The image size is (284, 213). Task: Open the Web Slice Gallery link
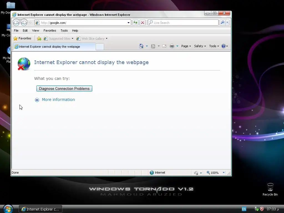pos(90,38)
